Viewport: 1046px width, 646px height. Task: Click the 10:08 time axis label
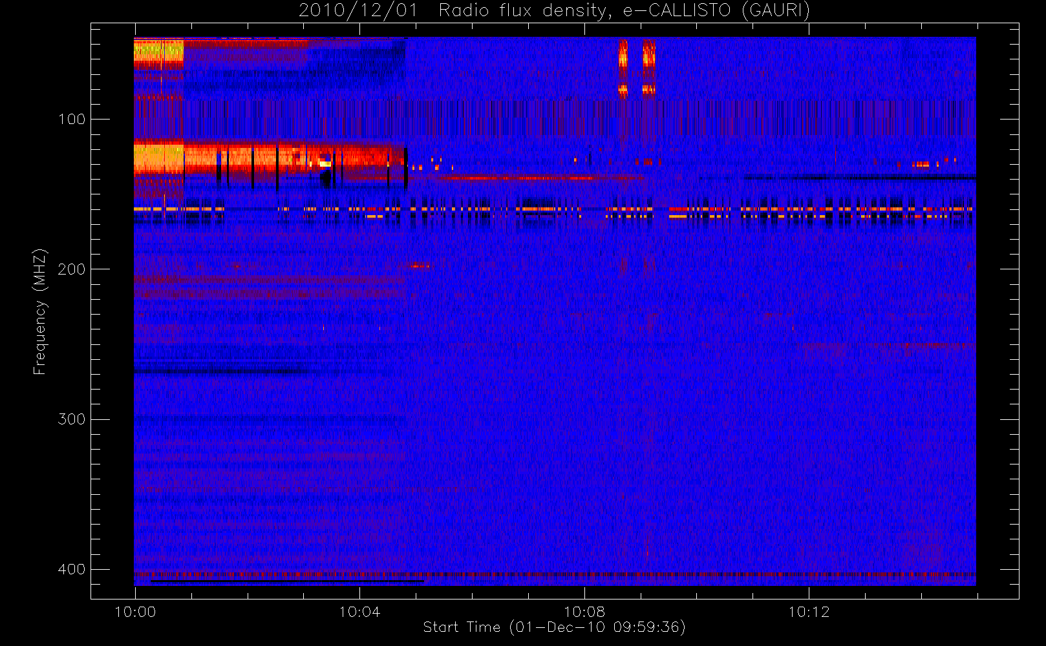(x=584, y=612)
